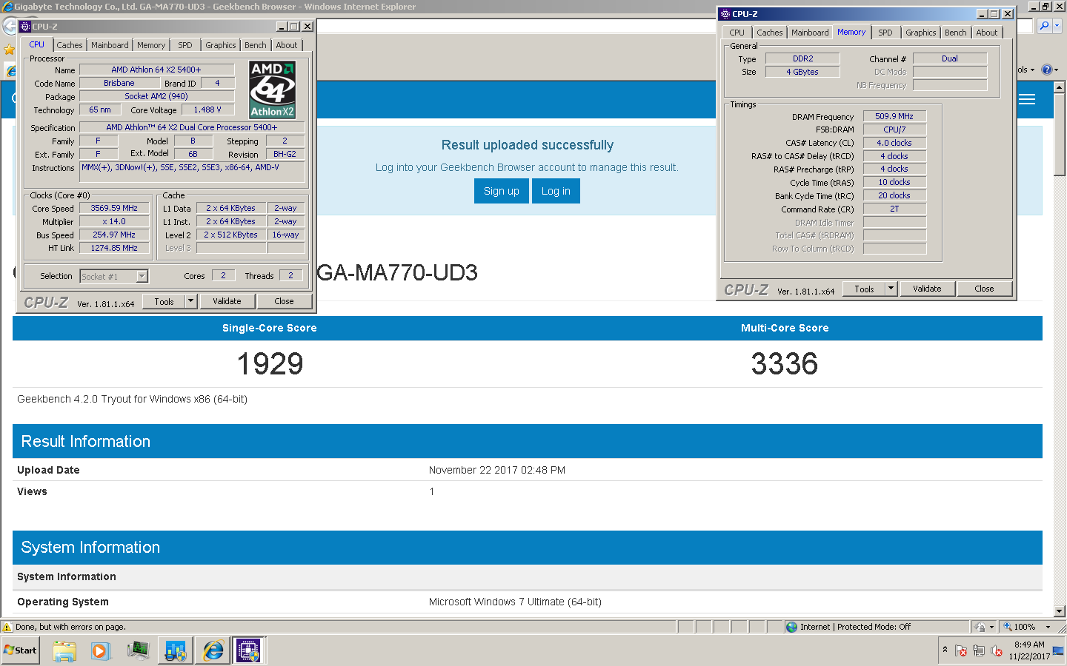This screenshot has height=666, width=1067.
Task: Click the IE search magnifier icon
Action: click(x=1044, y=26)
